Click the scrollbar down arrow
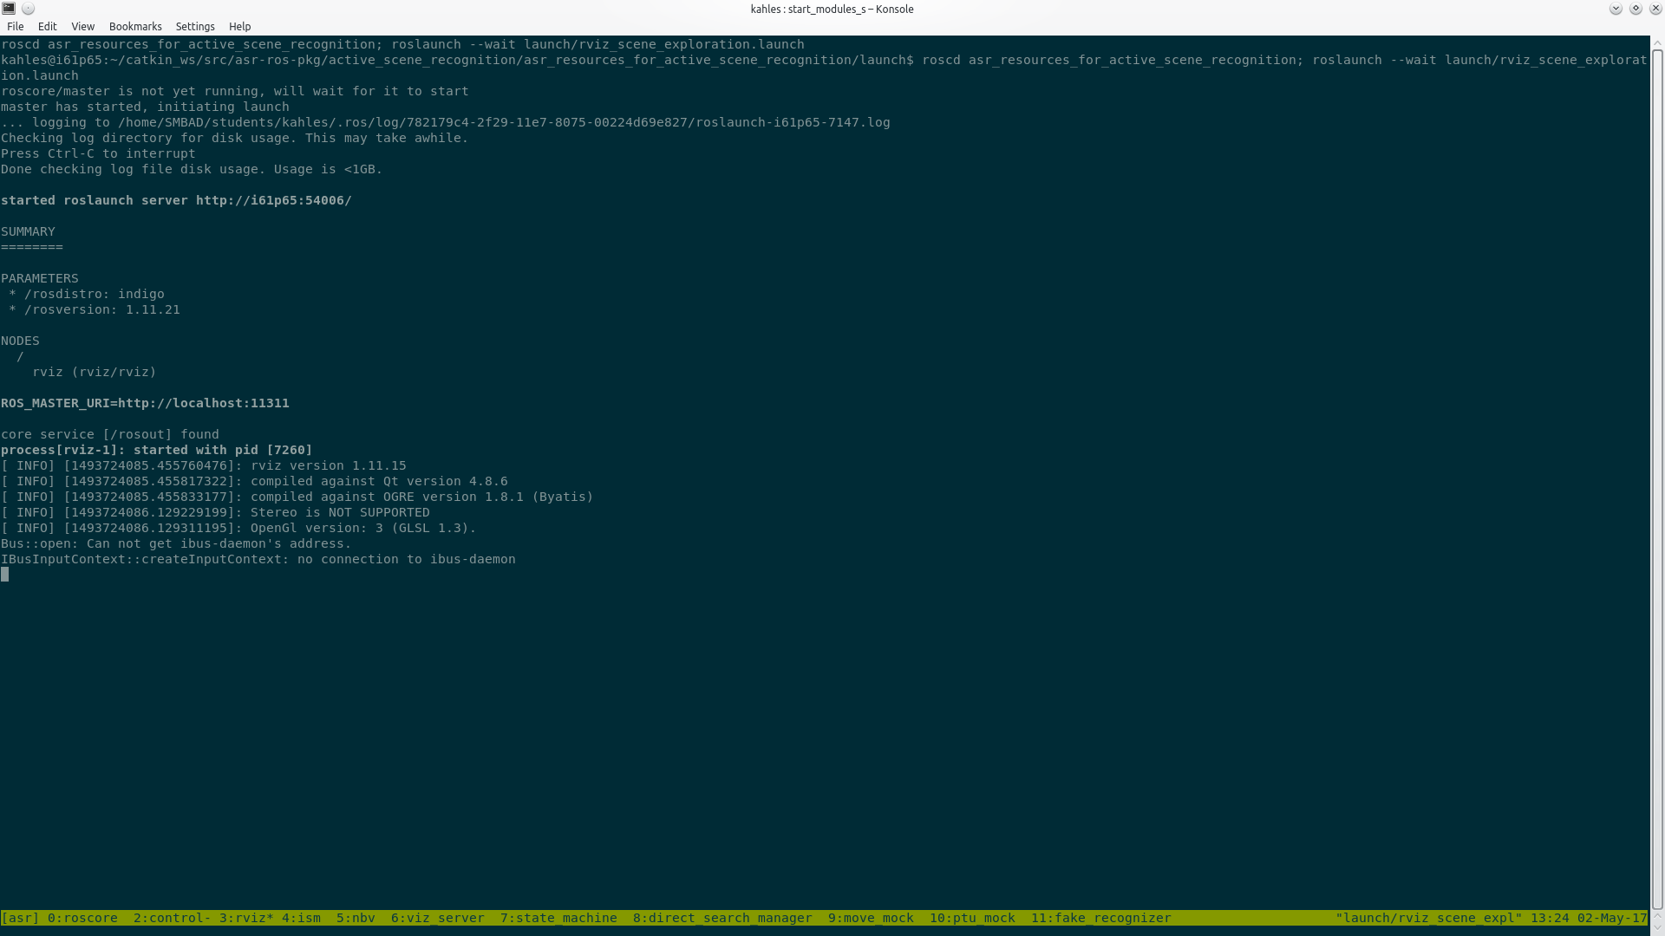This screenshot has height=936, width=1665. pyautogui.click(x=1657, y=929)
